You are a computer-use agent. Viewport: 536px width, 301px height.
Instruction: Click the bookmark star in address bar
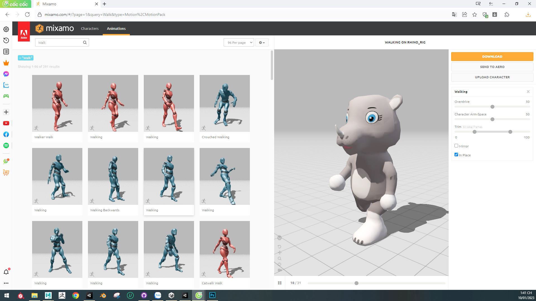pos(475,14)
